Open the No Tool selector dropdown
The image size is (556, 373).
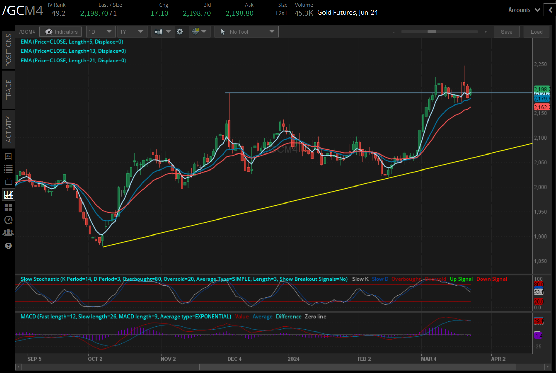(246, 31)
